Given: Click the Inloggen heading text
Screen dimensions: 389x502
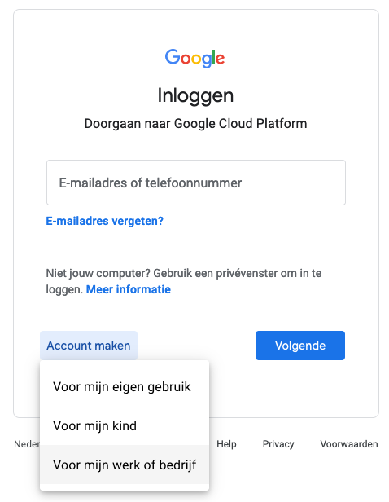Looking at the screenshot, I should (195, 95).
